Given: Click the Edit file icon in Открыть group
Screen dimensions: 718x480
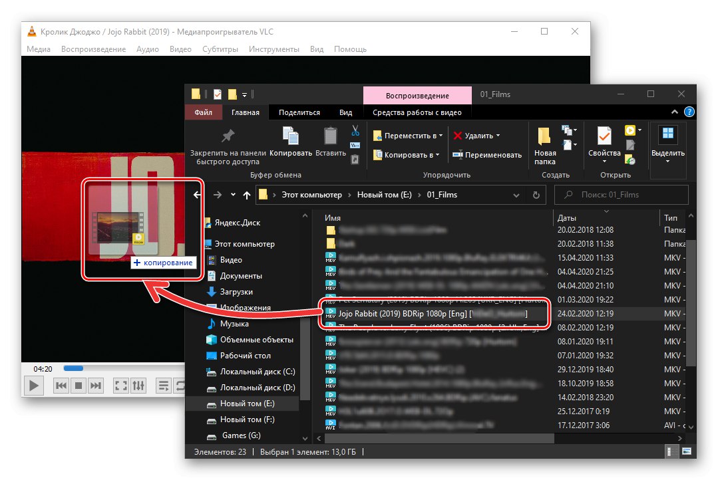Looking at the screenshot, I should (x=631, y=145).
